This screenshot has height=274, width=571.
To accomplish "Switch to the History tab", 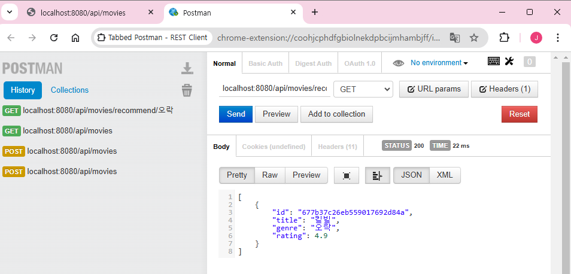I will tap(23, 90).
